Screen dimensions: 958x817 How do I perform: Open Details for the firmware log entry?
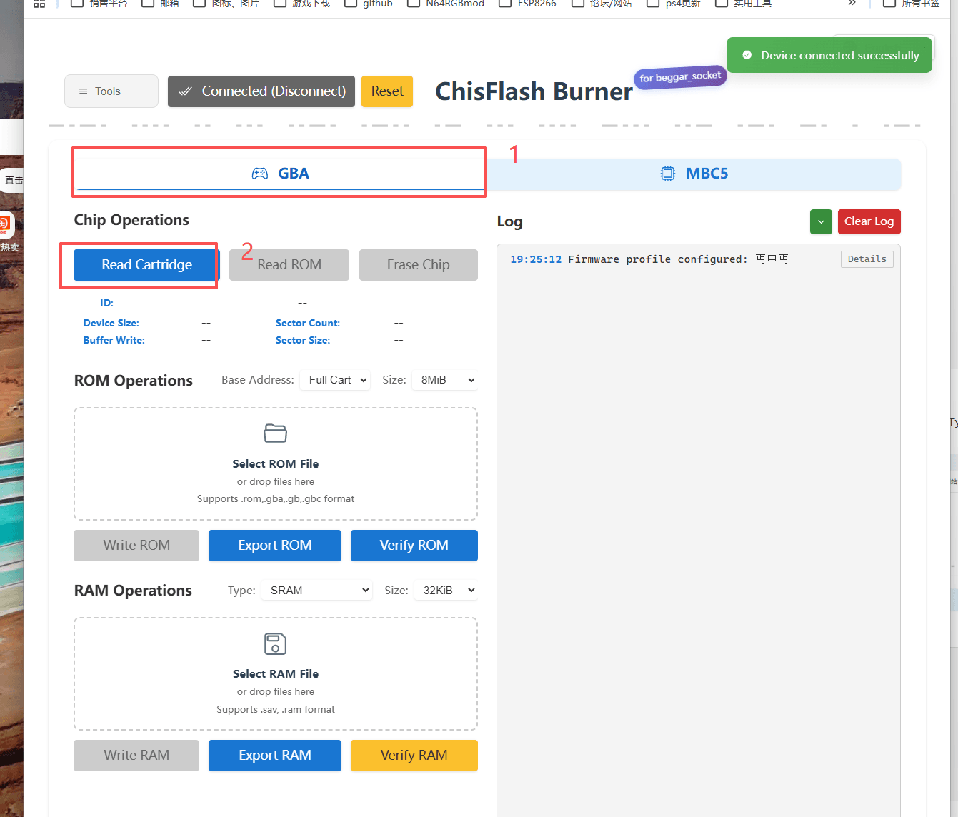click(x=867, y=259)
